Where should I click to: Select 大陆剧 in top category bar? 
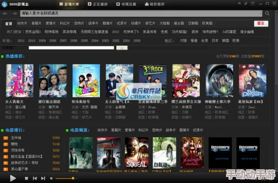click(x=165, y=23)
